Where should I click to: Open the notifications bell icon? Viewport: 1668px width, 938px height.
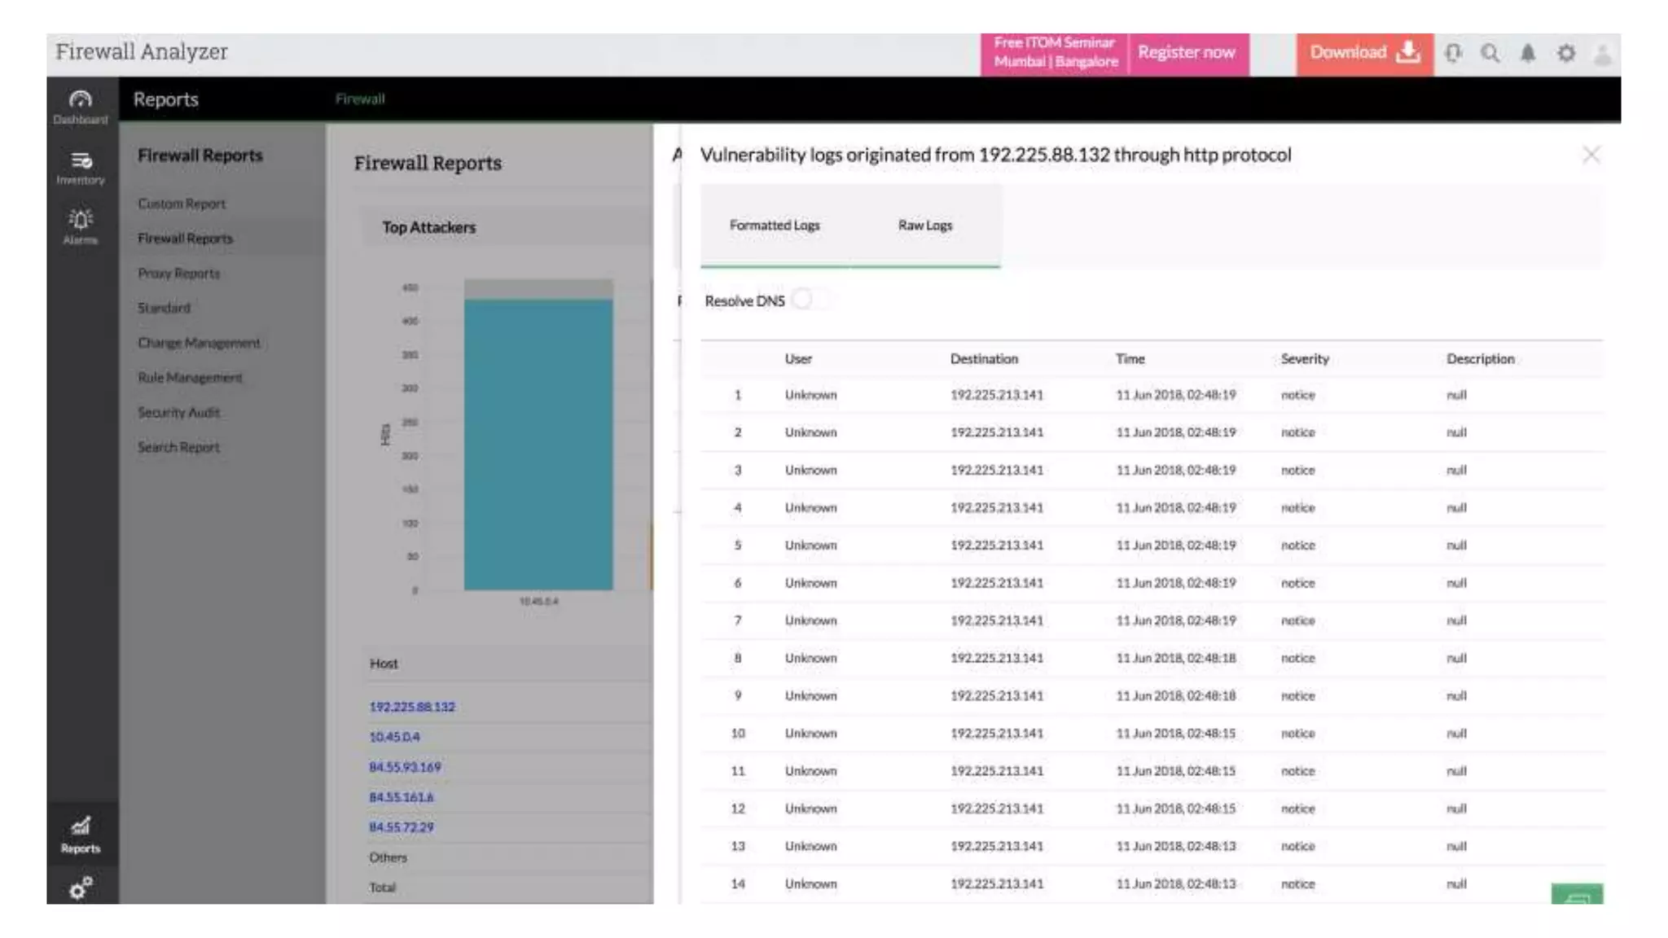coord(1528,54)
